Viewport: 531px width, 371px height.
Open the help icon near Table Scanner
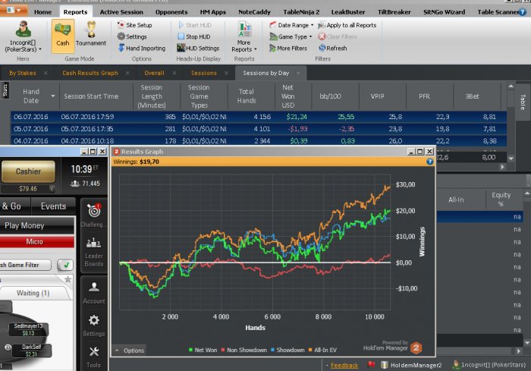(x=523, y=12)
